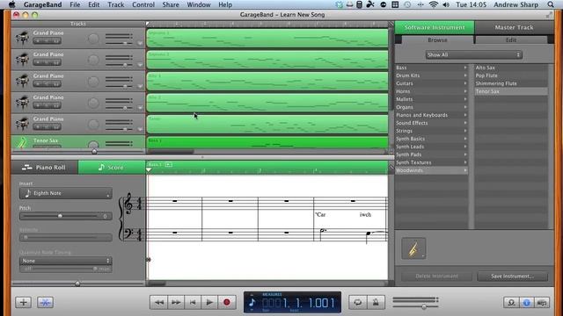This screenshot has height=316, width=563.
Task: Open the Bass 1 region menu in the editor header
Action: [169, 164]
